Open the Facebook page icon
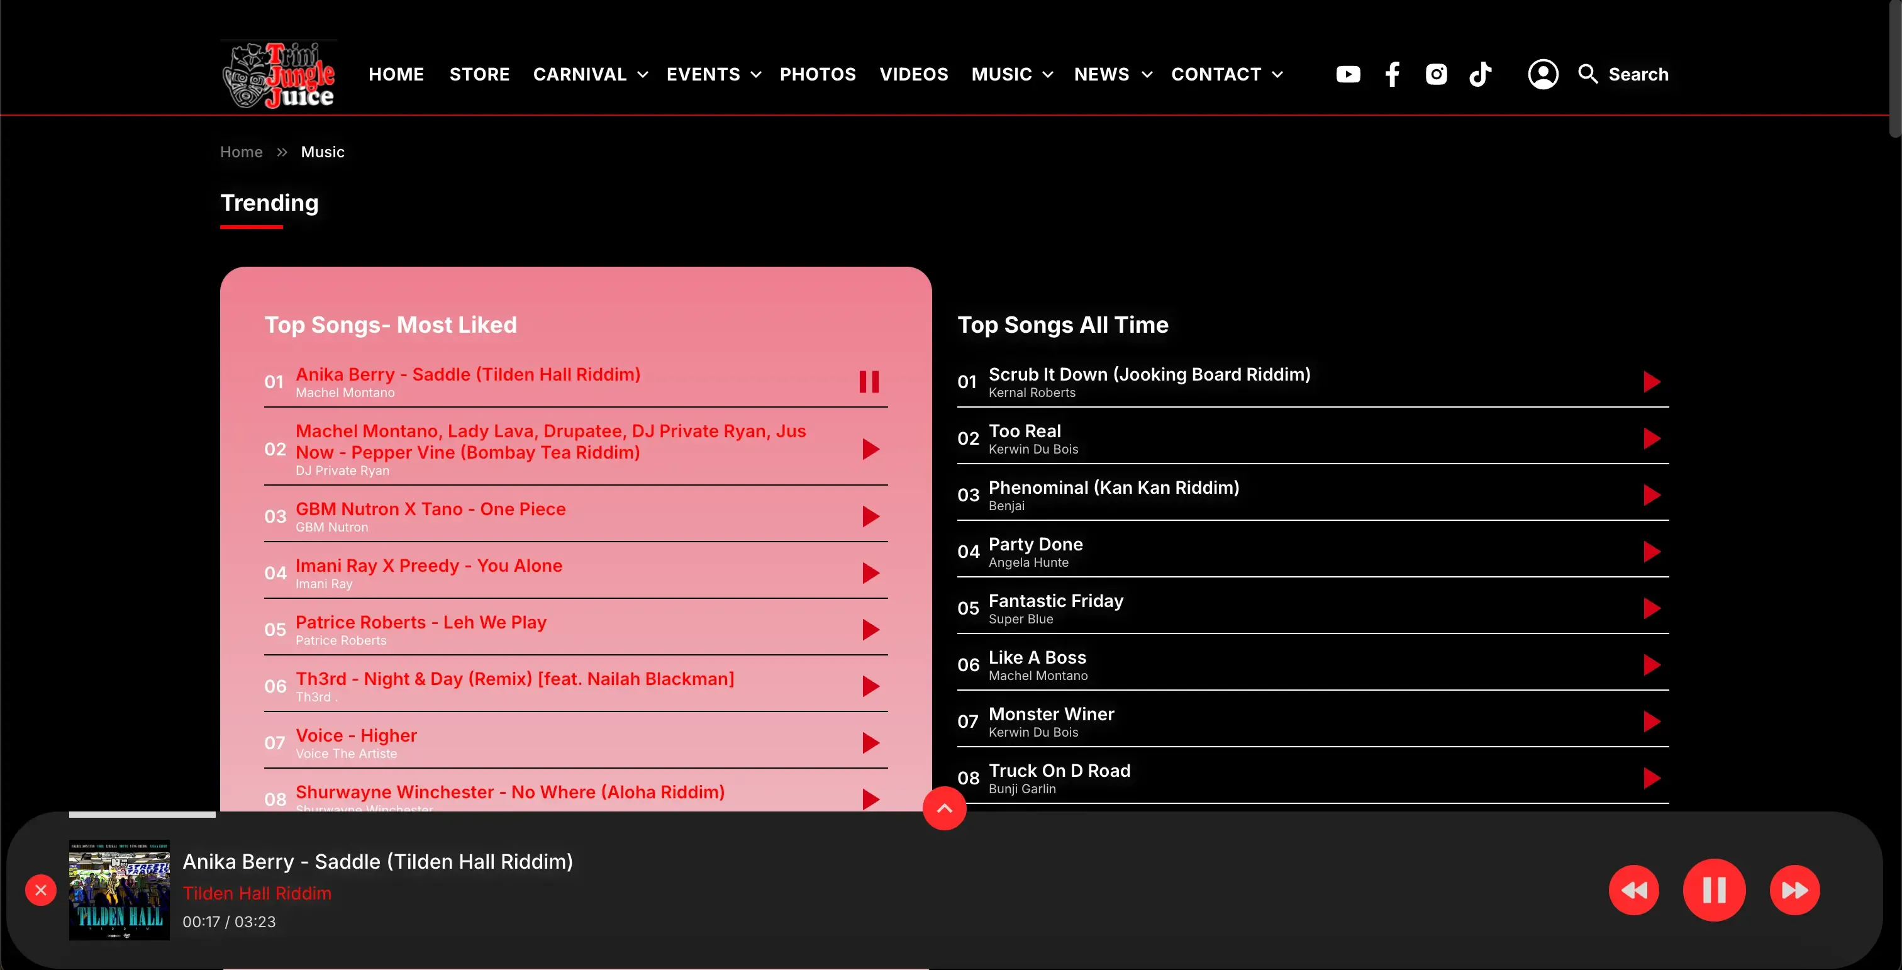The height and width of the screenshot is (970, 1902). (1392, 75)
